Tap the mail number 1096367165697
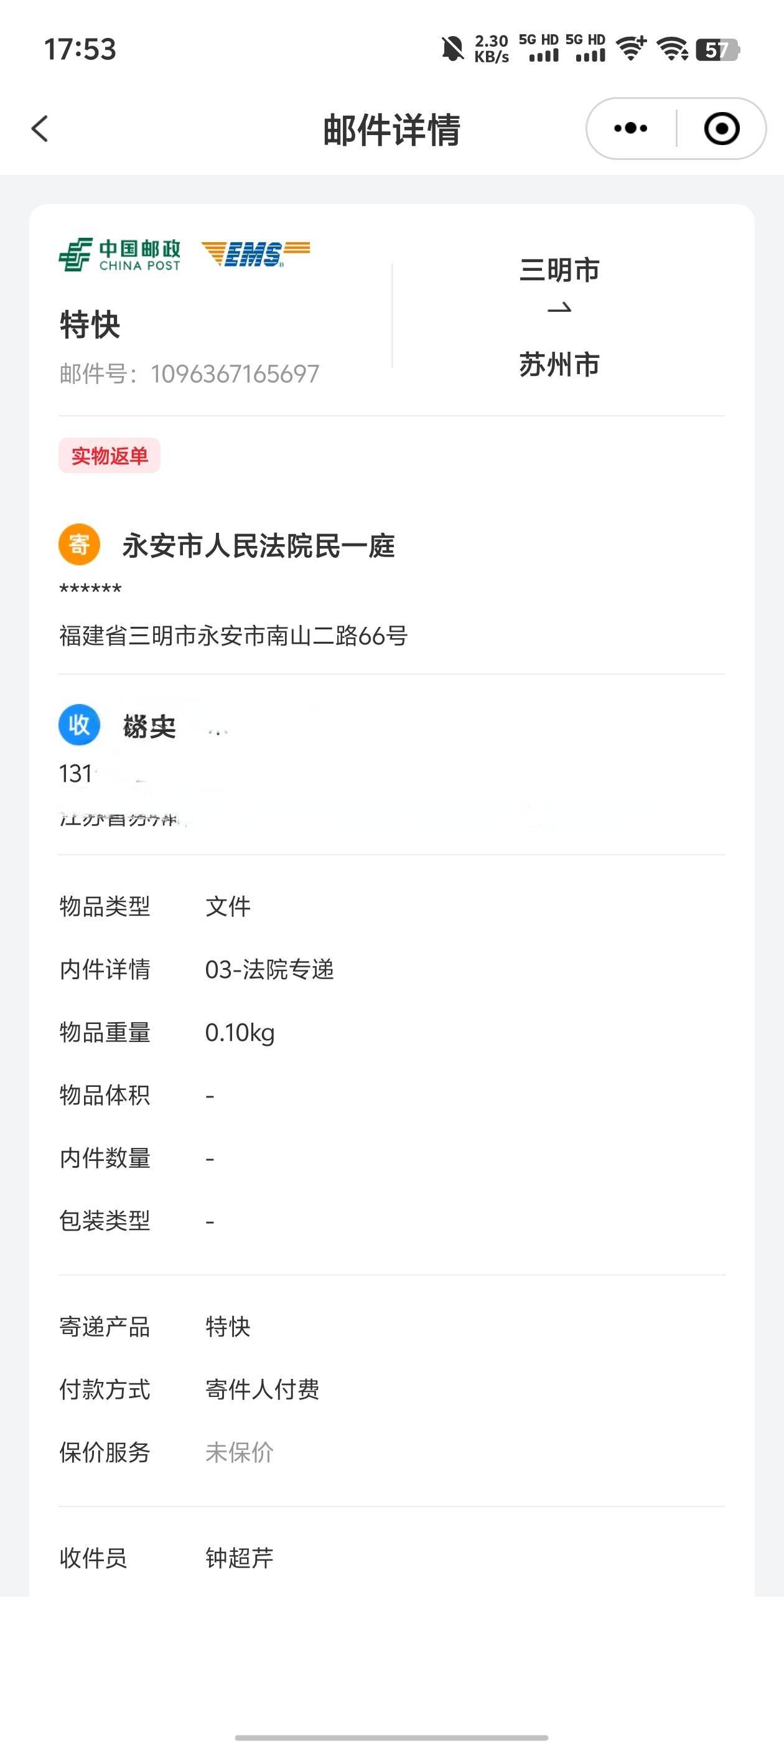Viewport: 784px width, 1743px height. 235,374
